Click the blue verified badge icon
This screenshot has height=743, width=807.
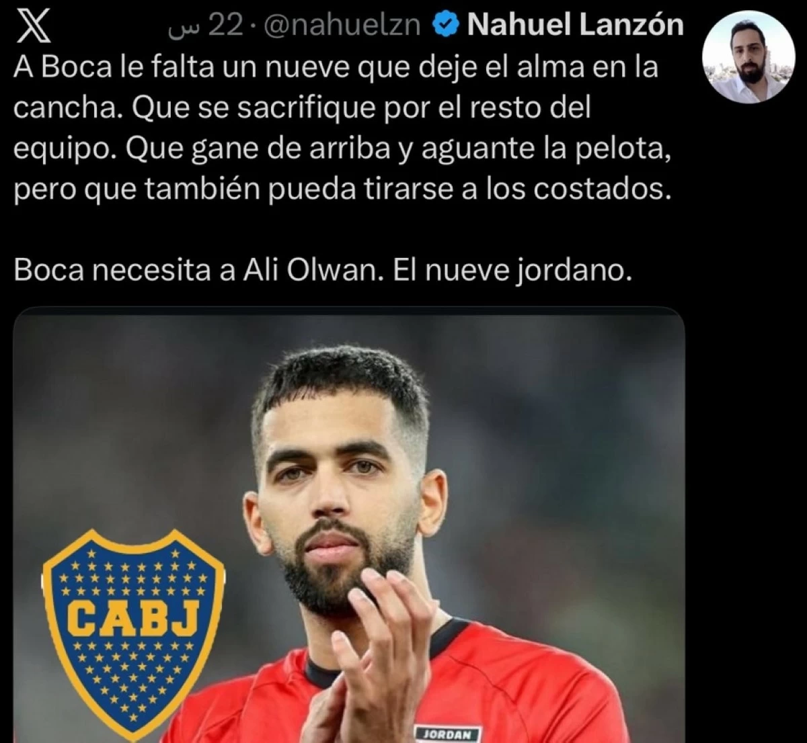[x=445, y=26]
